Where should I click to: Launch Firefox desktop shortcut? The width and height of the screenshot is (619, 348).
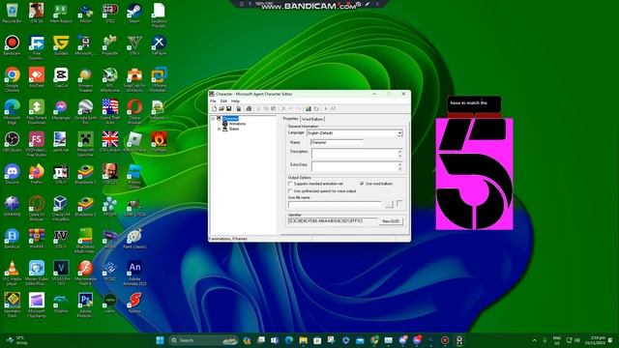tap(37, 174)
